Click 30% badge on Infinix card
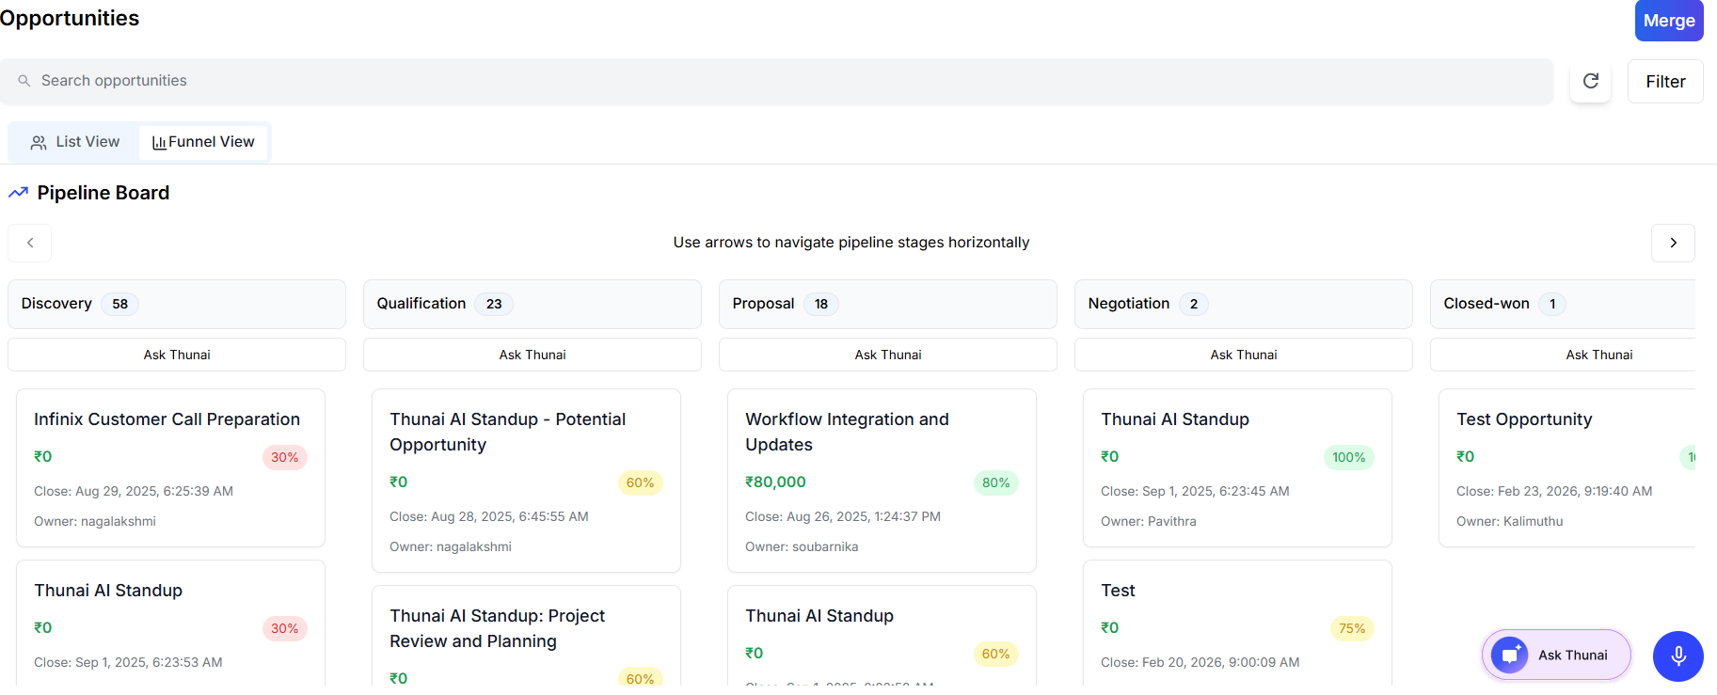The image size is (1717, 695). click(x=285, y=457)
